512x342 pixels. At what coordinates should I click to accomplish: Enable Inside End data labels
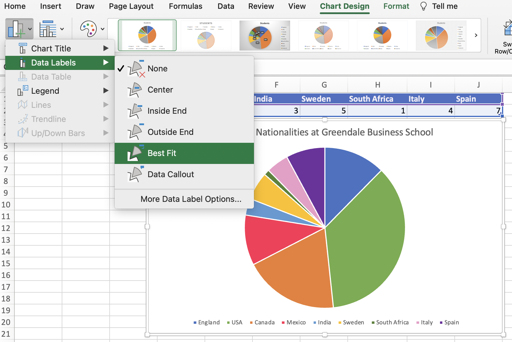click(167, 111)
